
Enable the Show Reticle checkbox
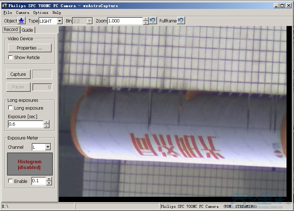click(x=11, y=57)
